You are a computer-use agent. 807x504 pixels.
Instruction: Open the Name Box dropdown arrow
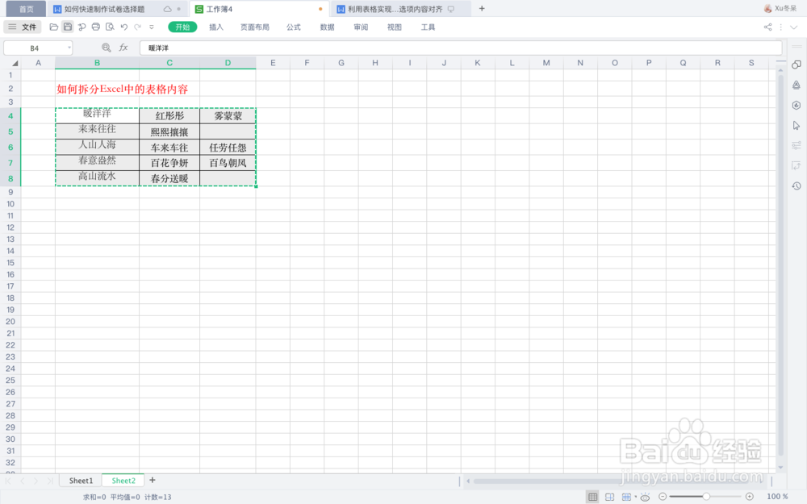[x=69, y=47]
